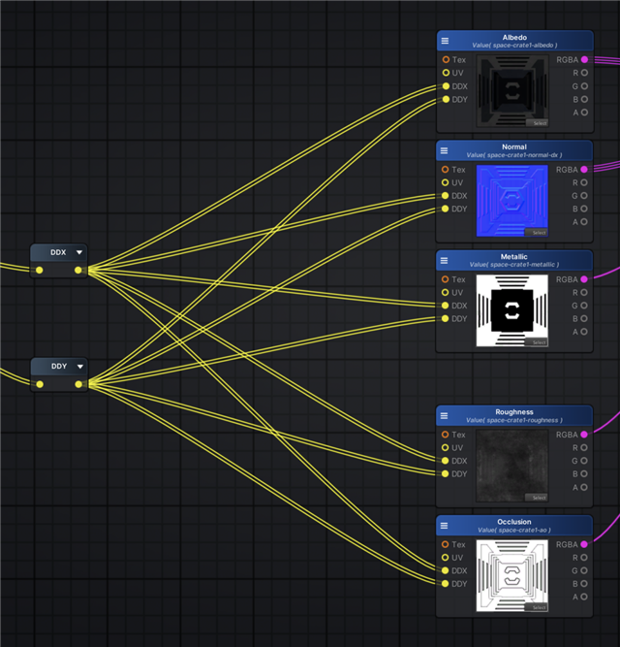620x647 pixels.
Task: Click the Metallic node UV input port
Action: coord(446,293)
